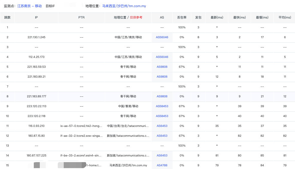
Task: Select location 马来西亚/沙巴州/tm.com.my in hop 15
Action: pos(128,165)
